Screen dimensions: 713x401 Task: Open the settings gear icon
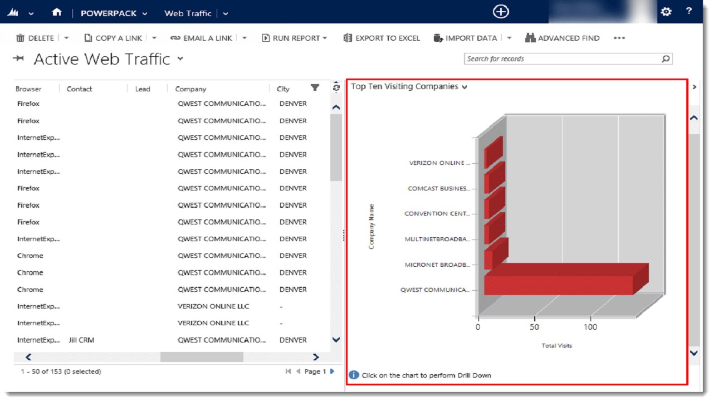pos(666,12)
